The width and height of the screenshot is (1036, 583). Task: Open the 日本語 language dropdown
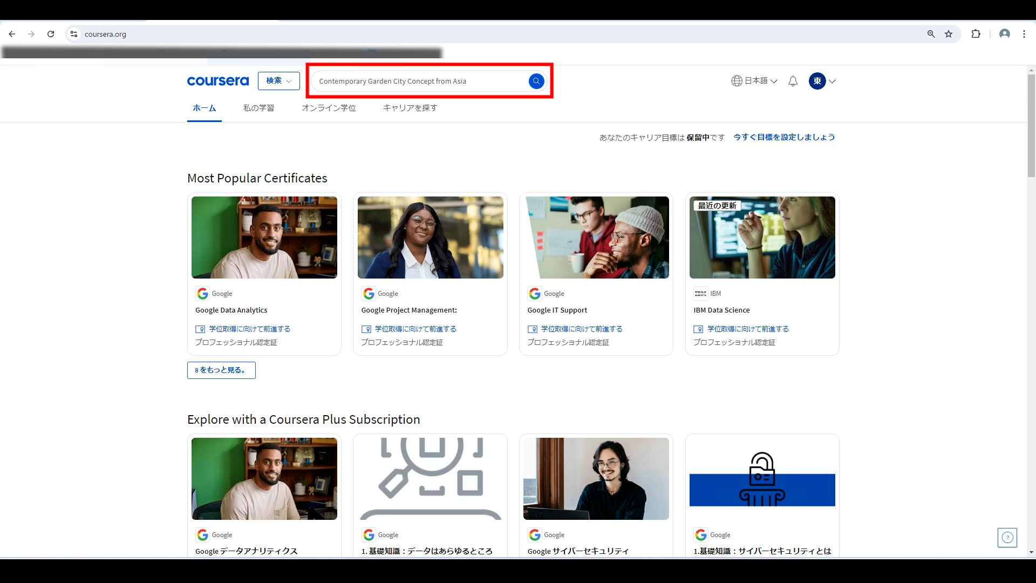coord(754,81)
